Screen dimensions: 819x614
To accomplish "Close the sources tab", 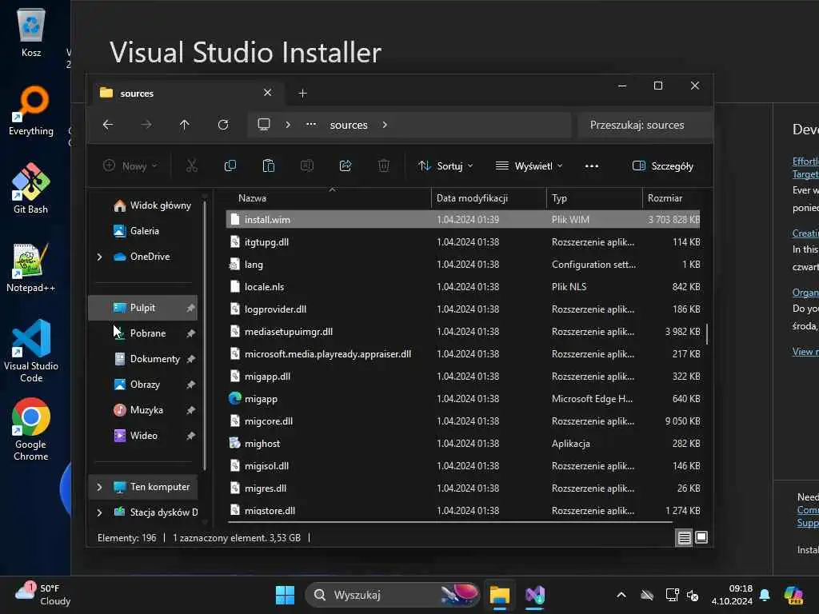I will coord(267,93).
